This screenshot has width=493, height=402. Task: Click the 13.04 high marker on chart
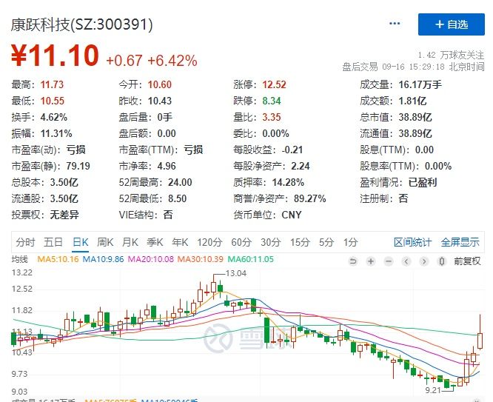pos(236,273)
